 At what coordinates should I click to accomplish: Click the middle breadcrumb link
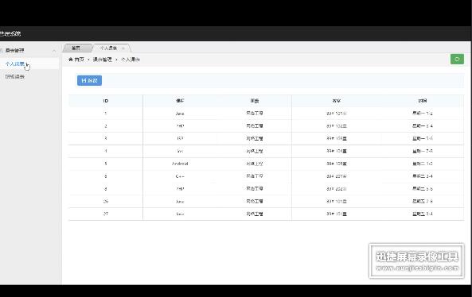coord(103,60)
